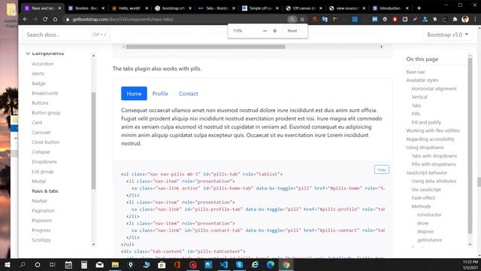Open Navbar docs in sidebar

tap(40, 201)
